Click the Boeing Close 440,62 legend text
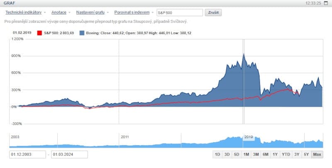 pyautogui.click(x=139, y=33)
